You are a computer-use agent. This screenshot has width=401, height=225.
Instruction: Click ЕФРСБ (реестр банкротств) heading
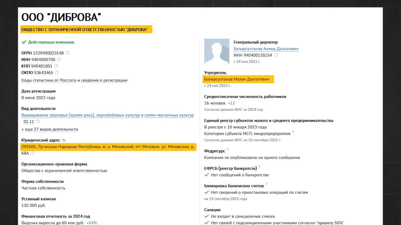pyautogui.click(x=230, y=168)
